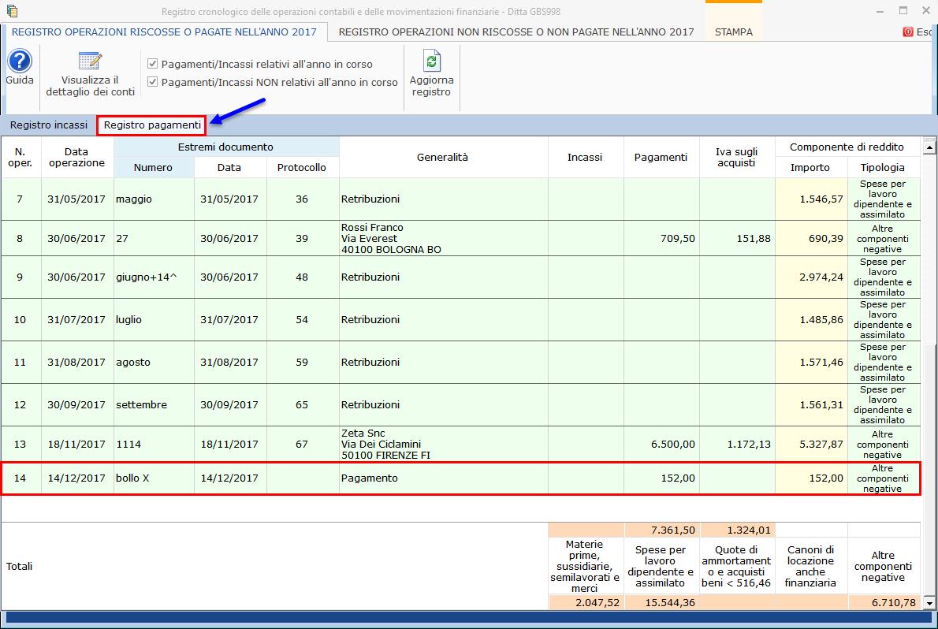This screenshot has height=629, width=938.
Task: Toggle Pagamenti/Incassi NON relativi all'anno in corso checkbox
Action: click(x=153, y=81)
